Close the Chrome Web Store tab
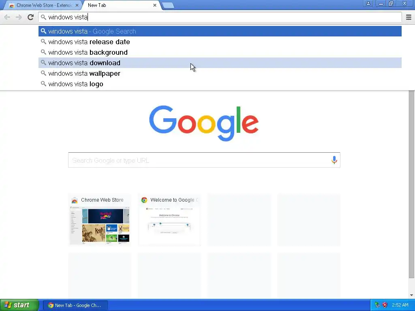415x311 pixels. point(77,5)
